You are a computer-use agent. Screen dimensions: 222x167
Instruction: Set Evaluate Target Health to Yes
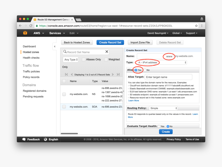(x=159, y=126)
